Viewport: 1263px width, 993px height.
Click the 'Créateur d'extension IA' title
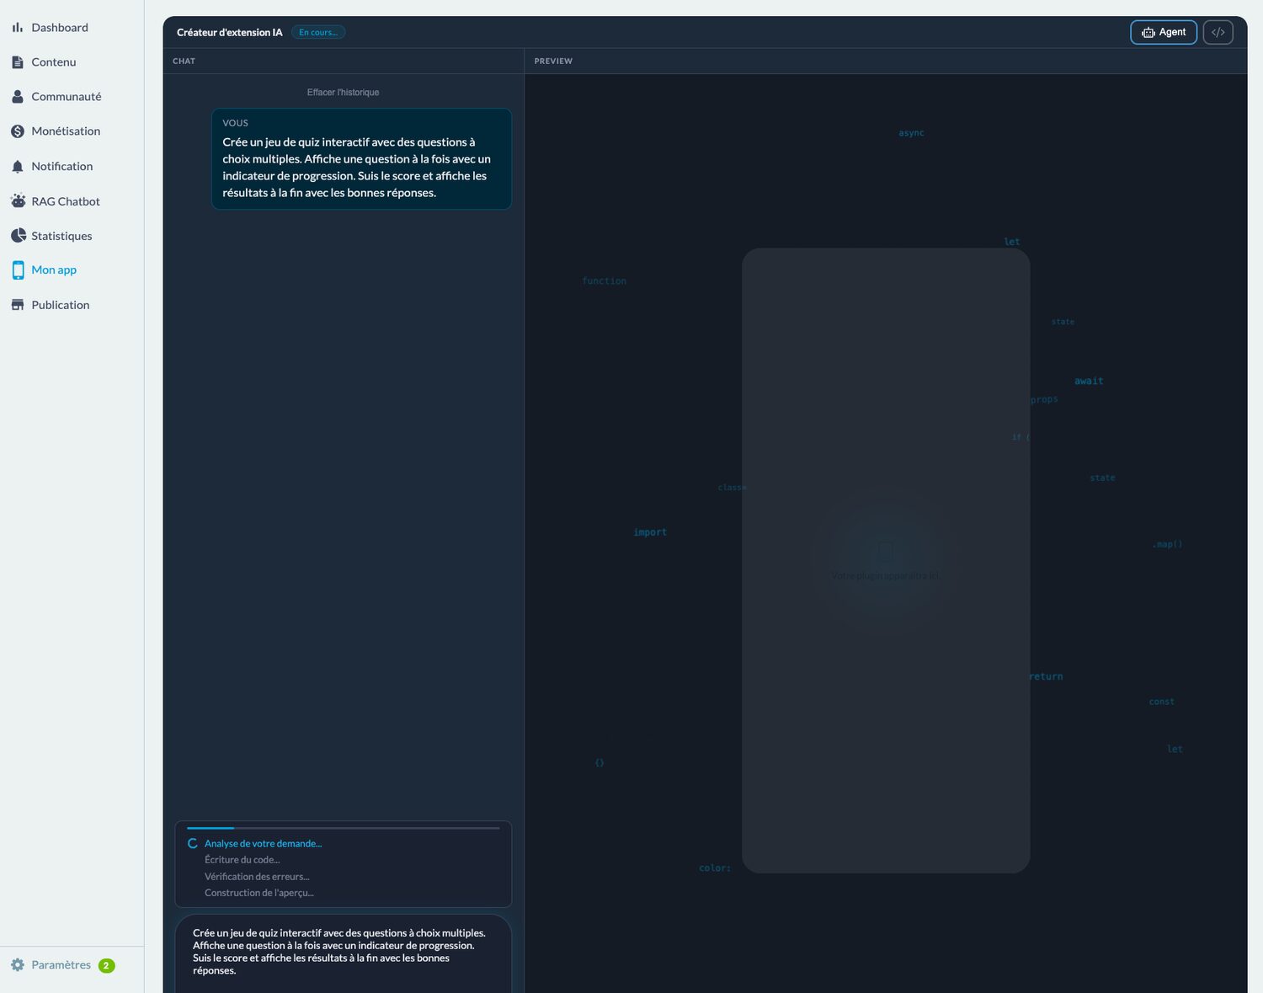pyautogui.click(x=230, y=32)
